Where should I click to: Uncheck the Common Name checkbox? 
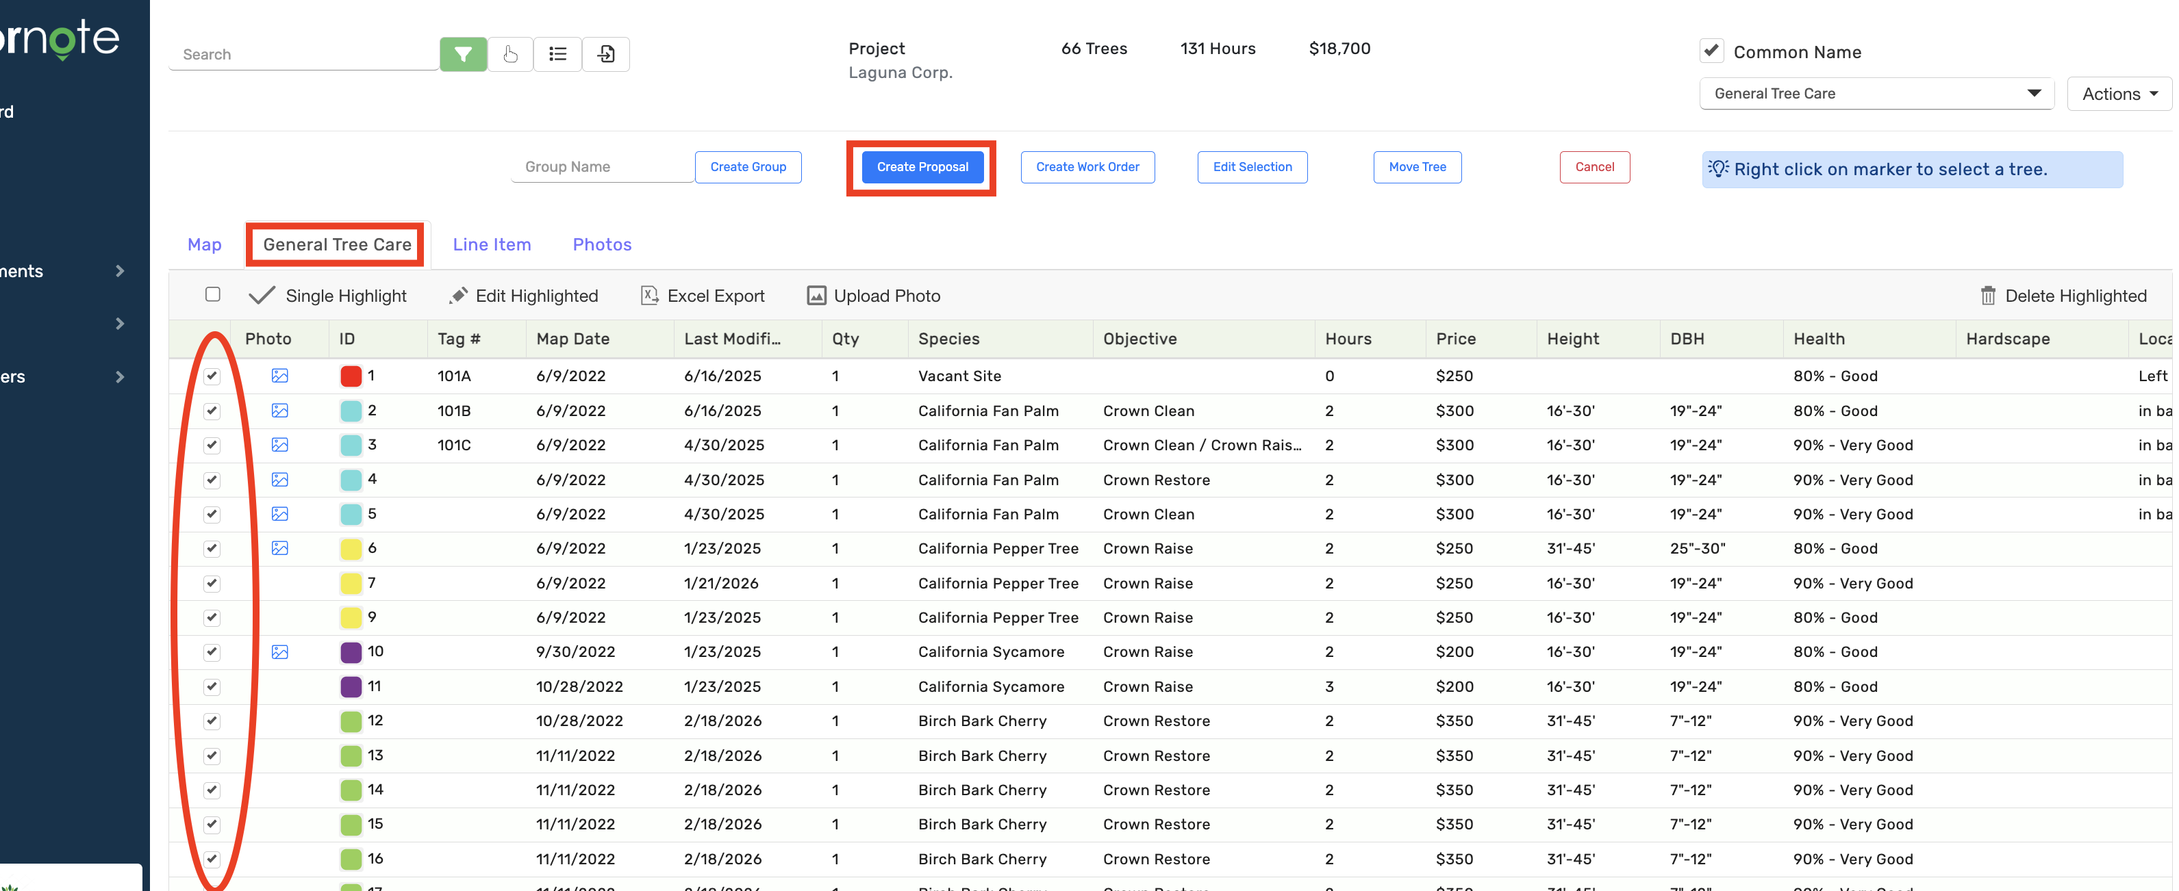click(x=1711, y=51)
